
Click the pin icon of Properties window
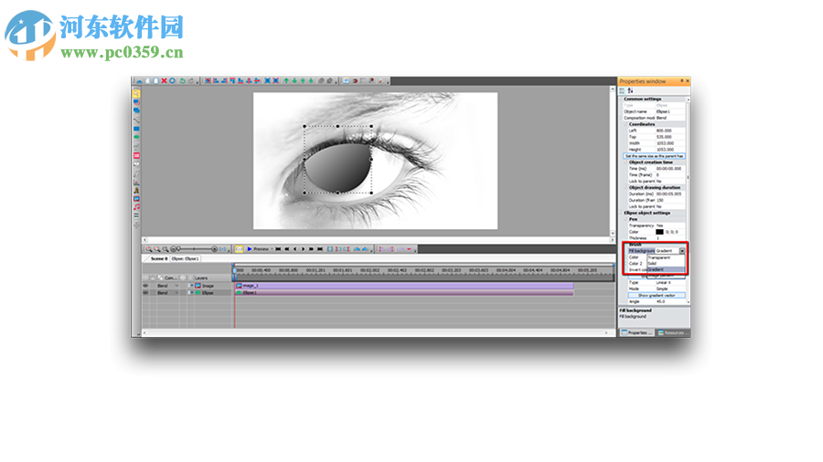[681, 80]
